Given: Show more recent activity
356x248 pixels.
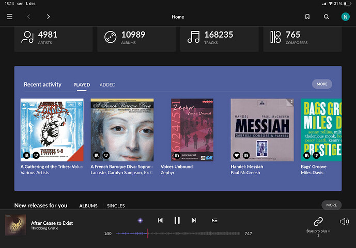Looking at the screenshot, I should coord(322,84).
